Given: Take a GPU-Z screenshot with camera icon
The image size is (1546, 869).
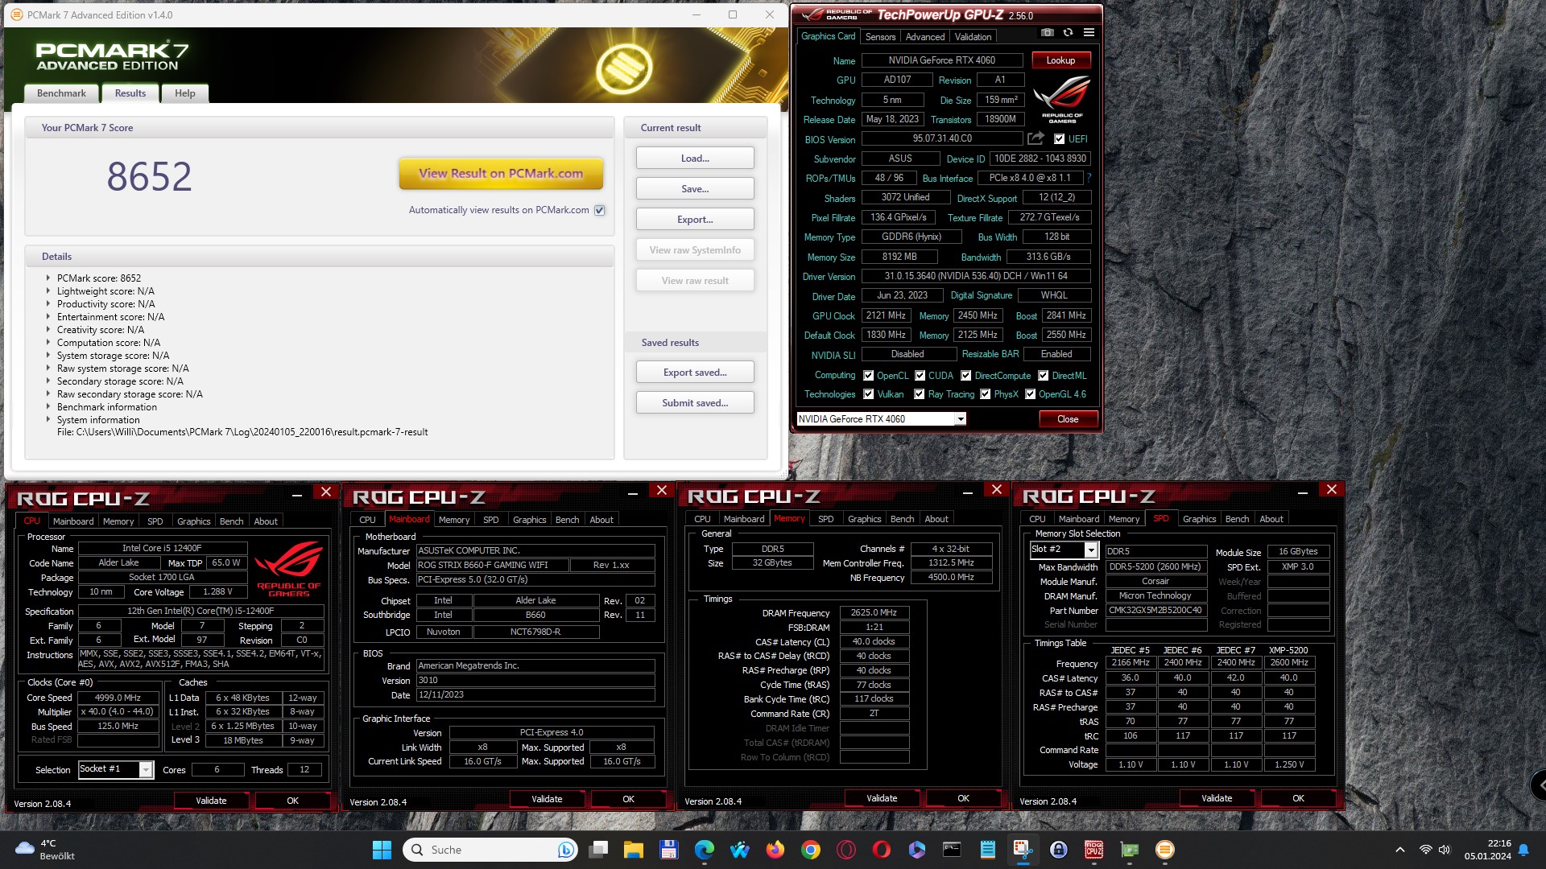Looking at the screenshot, I should [1047, 33].
